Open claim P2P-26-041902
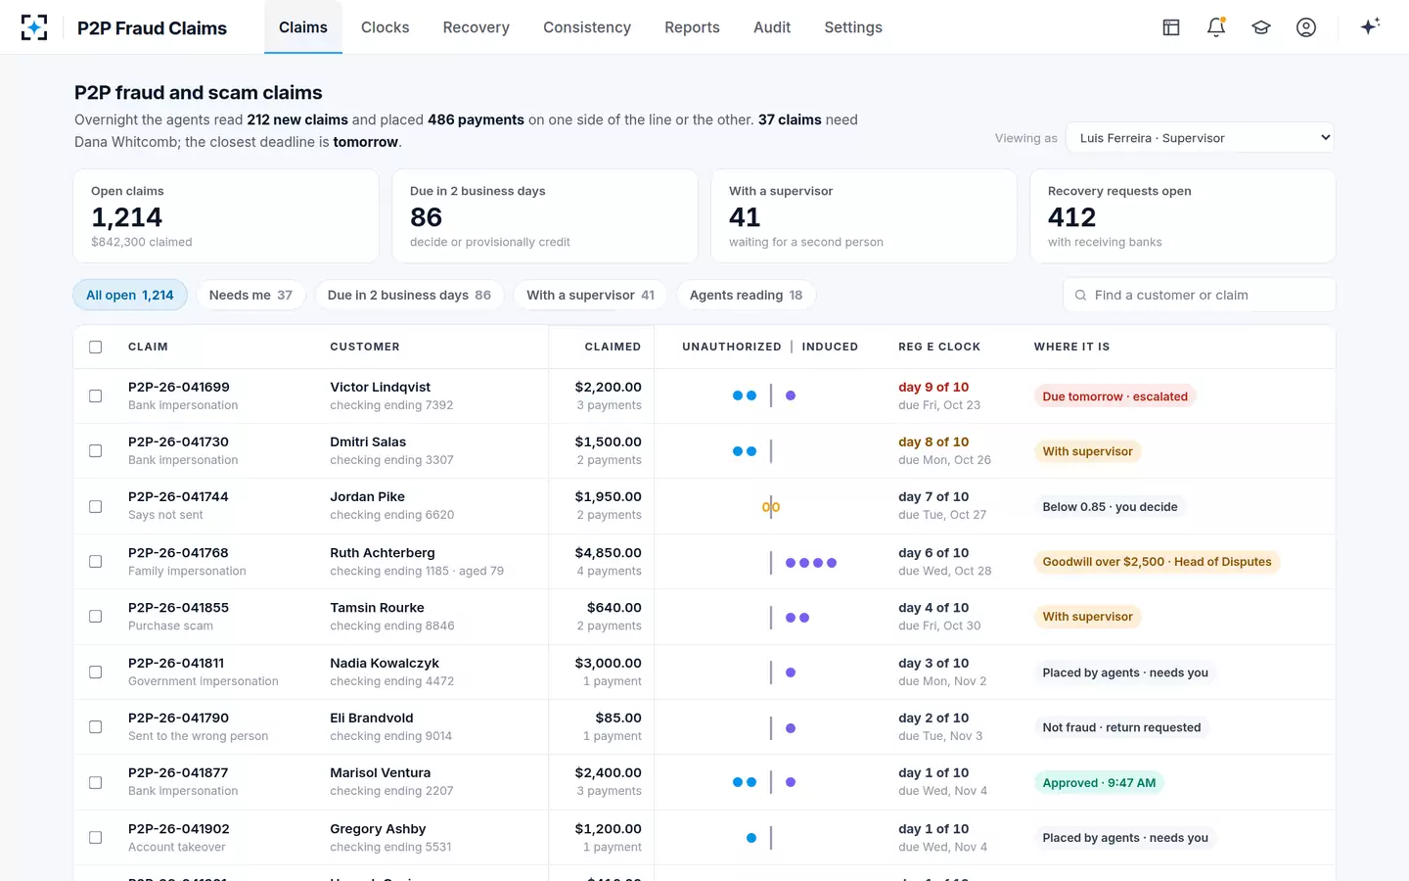 (178, 828)
